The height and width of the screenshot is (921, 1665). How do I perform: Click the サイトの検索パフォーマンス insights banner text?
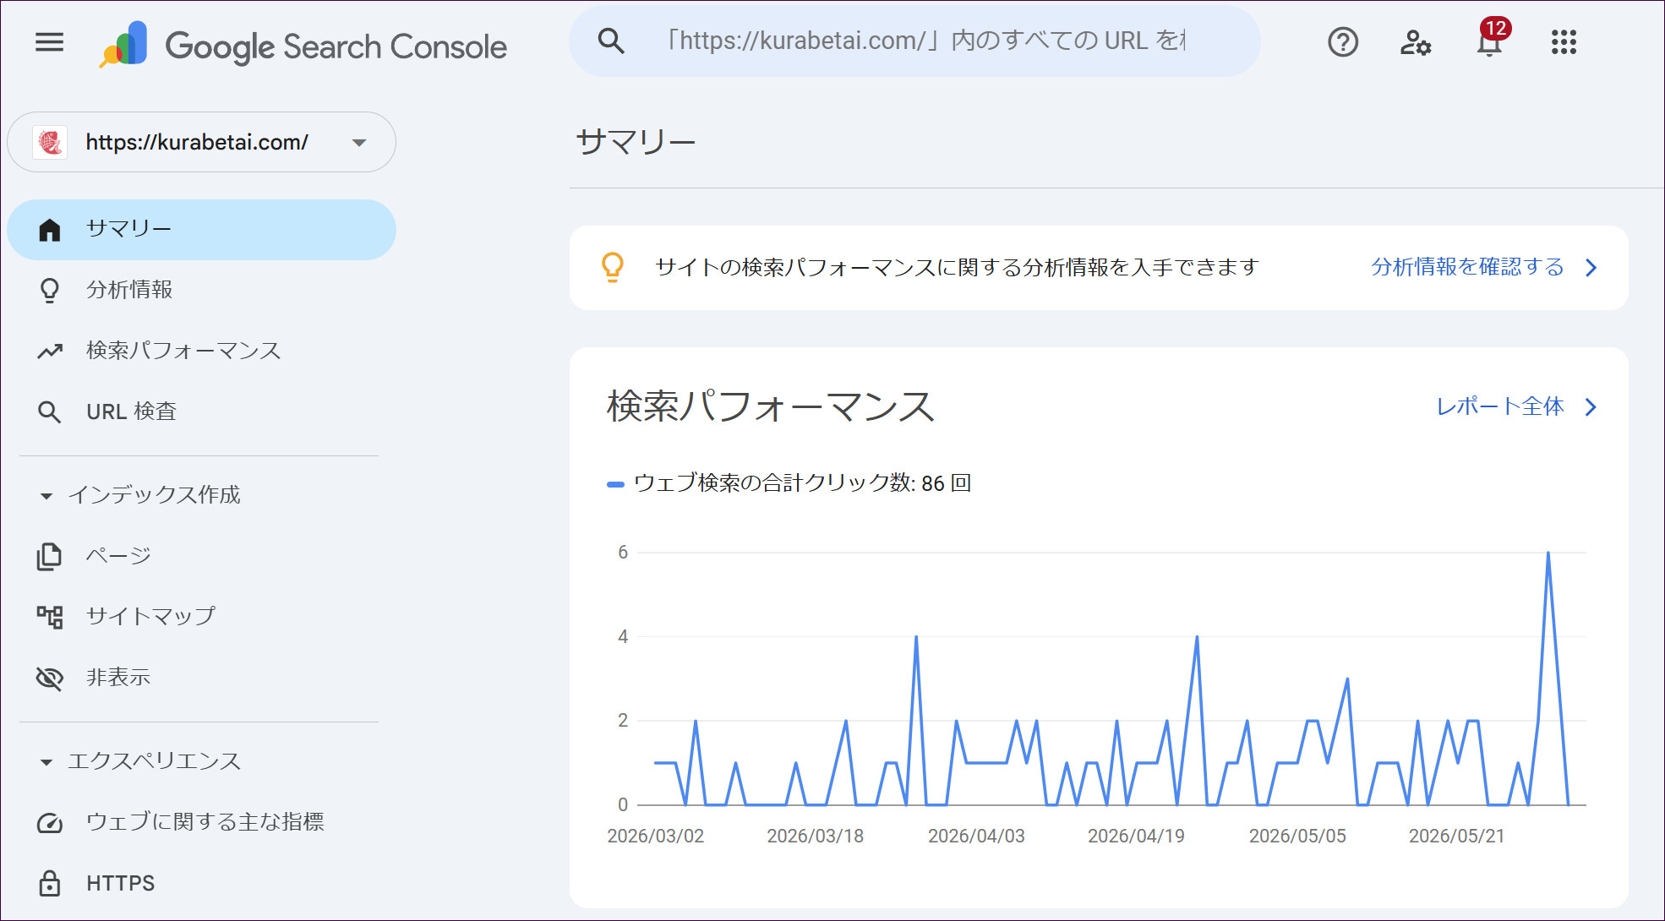958,267
